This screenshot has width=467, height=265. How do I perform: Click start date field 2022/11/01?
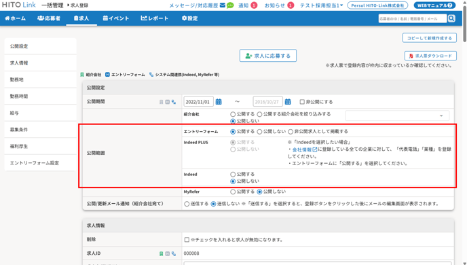pyautogui.click(x=199, y=102)
